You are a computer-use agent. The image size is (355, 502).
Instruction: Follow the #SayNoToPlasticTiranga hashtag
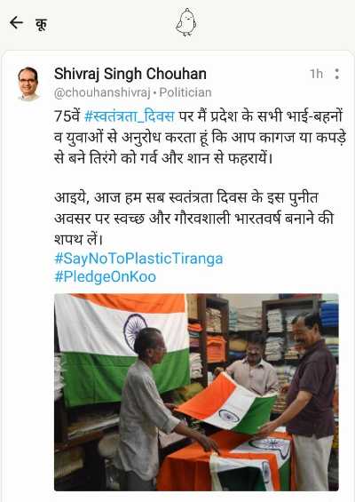tap(138, 259)
